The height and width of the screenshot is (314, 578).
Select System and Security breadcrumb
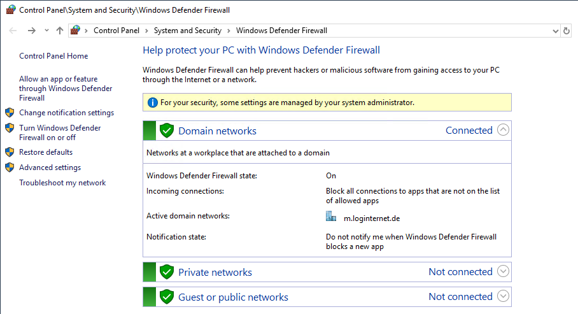click(x=188, y=31)
